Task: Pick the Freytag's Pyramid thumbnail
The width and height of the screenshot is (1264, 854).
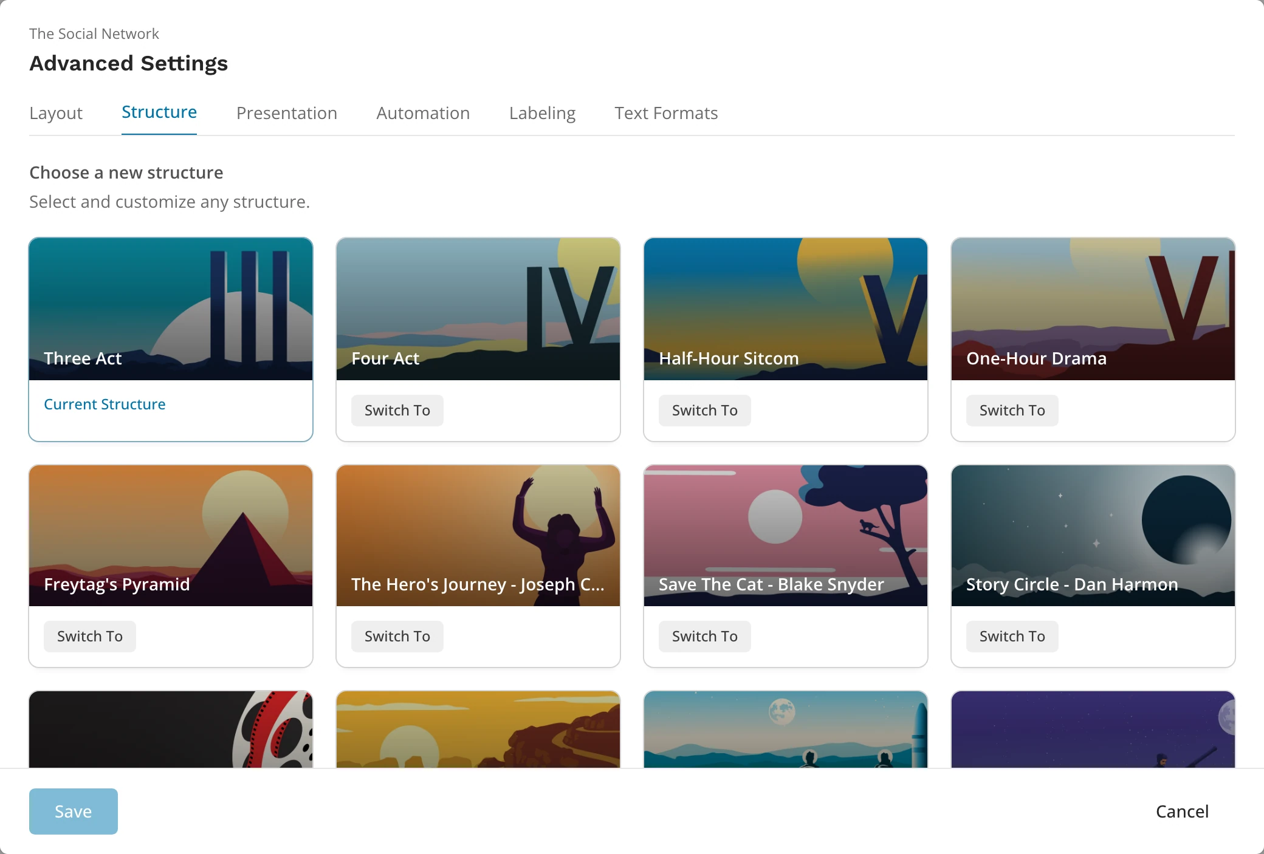Action: (x=171, y=536)
